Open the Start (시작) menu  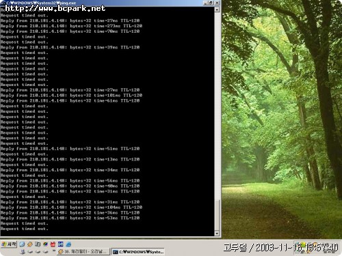9,244
